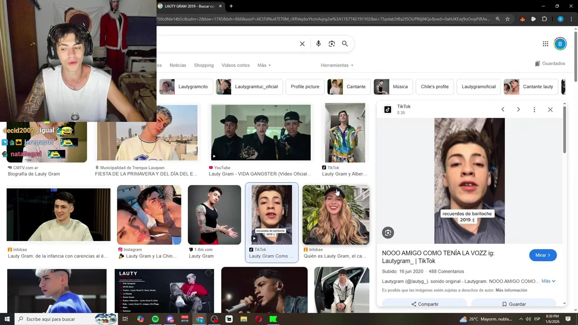Open Municipalidad de Trenque Lauquen image
578x325 pixels.
point(147,133)
